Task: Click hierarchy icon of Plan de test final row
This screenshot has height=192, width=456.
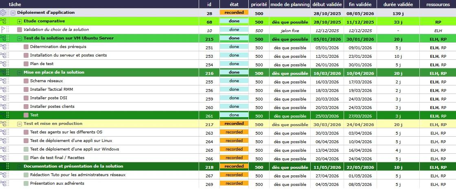Action: [x=3, y=158]
